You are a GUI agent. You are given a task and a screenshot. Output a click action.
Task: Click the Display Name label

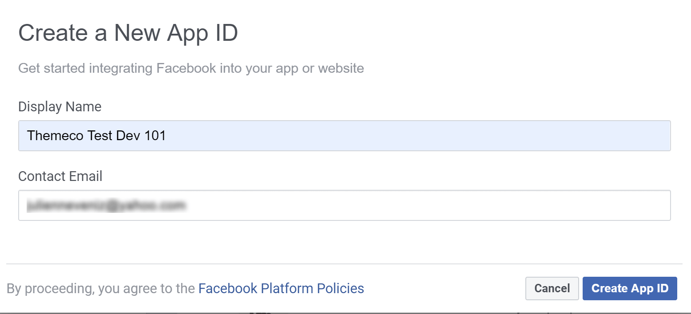click(60, 106)
